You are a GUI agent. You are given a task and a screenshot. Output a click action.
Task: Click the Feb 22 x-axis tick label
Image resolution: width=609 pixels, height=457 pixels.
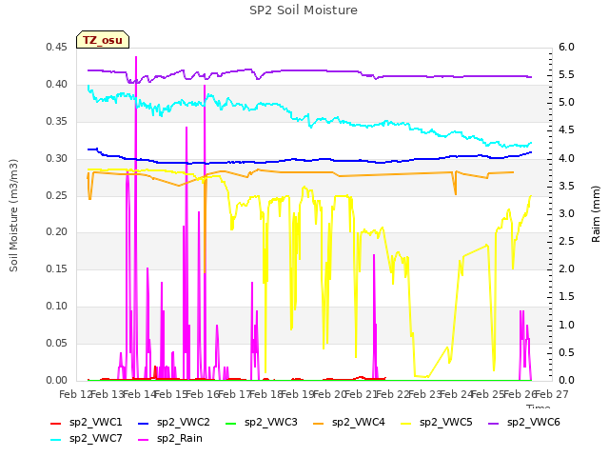point(393,394)
